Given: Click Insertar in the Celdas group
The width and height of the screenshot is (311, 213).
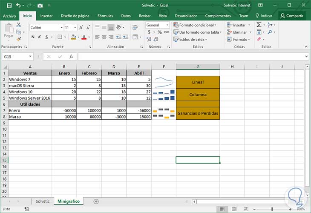Looking at the screenshot, I should [239, 25].
